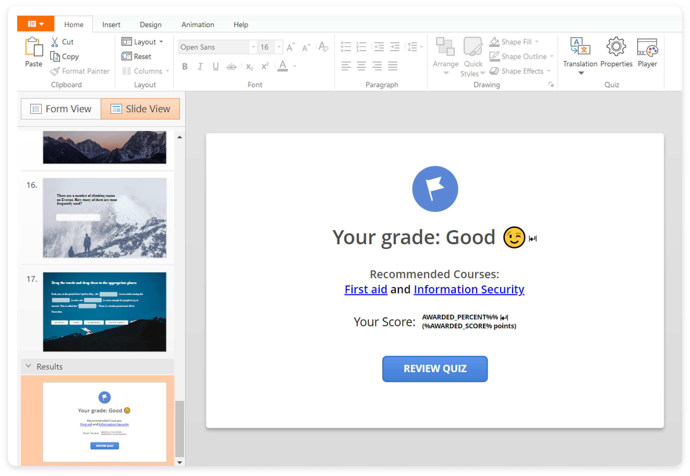Switch to the Home tab
This screenshot has height=476, width=690.
(x=74, y=25)
